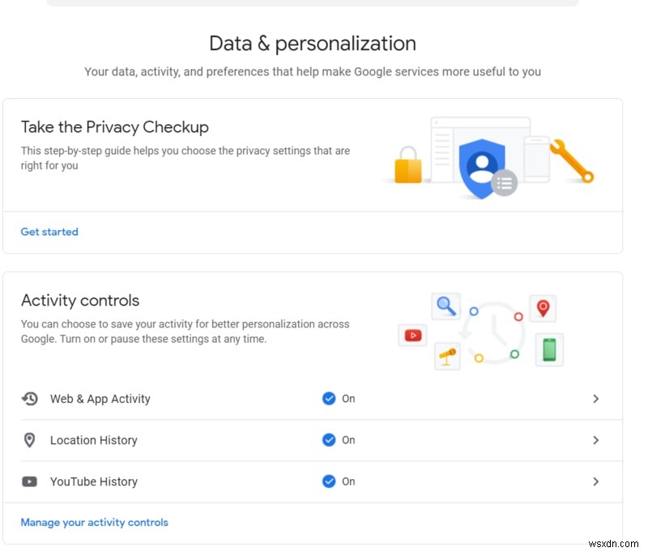Click the magnifying glass illustration icon
The width and height of the screenshot is (648, 552).
tap(446, 307)
